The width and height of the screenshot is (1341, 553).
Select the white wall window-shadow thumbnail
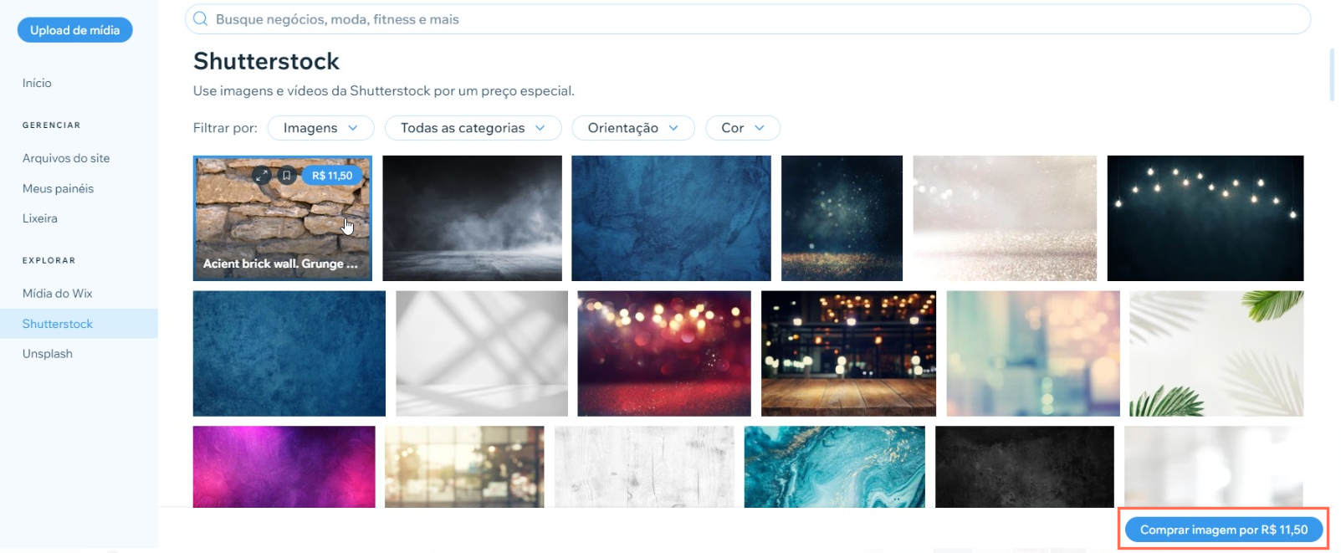pos(482,354)
